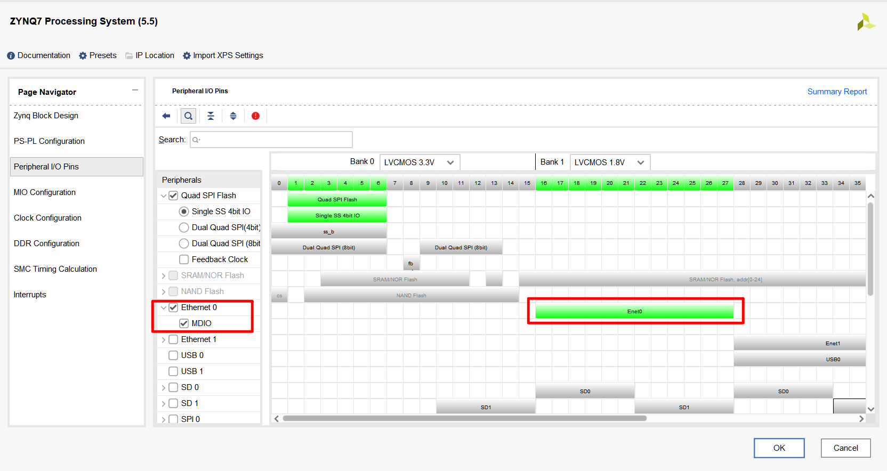Expand Ethernet 1 tree node
This screenshot has height=471, width=887.
[x=164, y=339]
